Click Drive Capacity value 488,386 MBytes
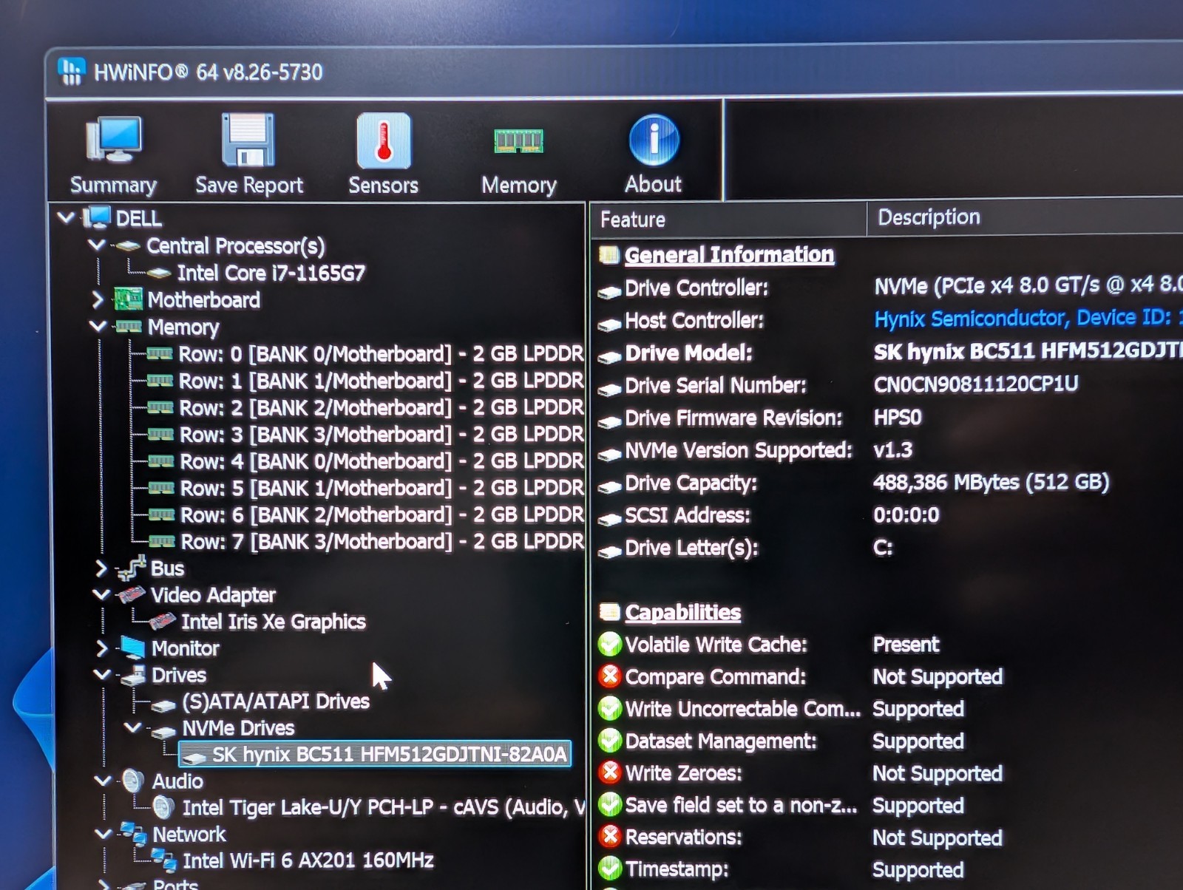Viewport: 1183px width, 890px height. tap(991, 482)
